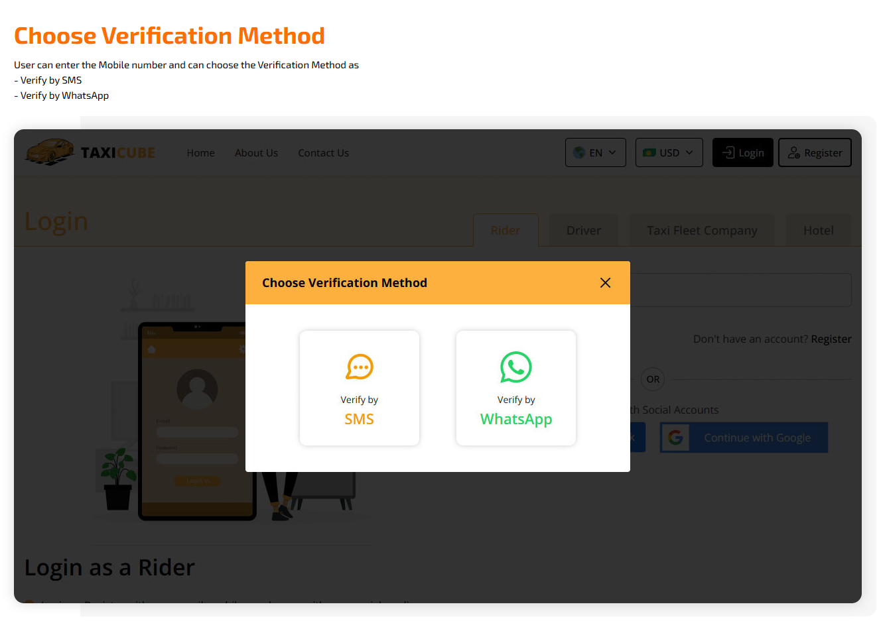Go to About Us page

coord(256,153)
